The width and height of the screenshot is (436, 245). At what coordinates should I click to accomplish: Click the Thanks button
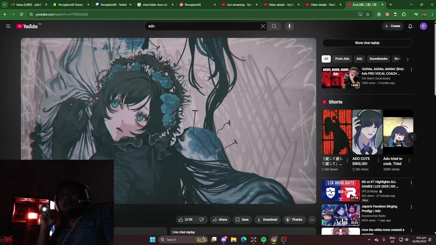click(294, 220)
